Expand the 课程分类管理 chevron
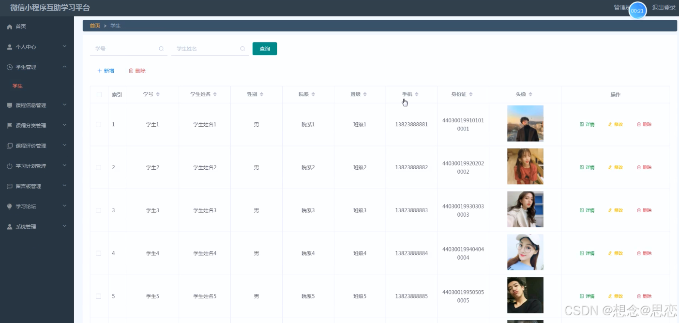Image resolution: width=679 pixels, height=323 pixels. tap(64, 125)
